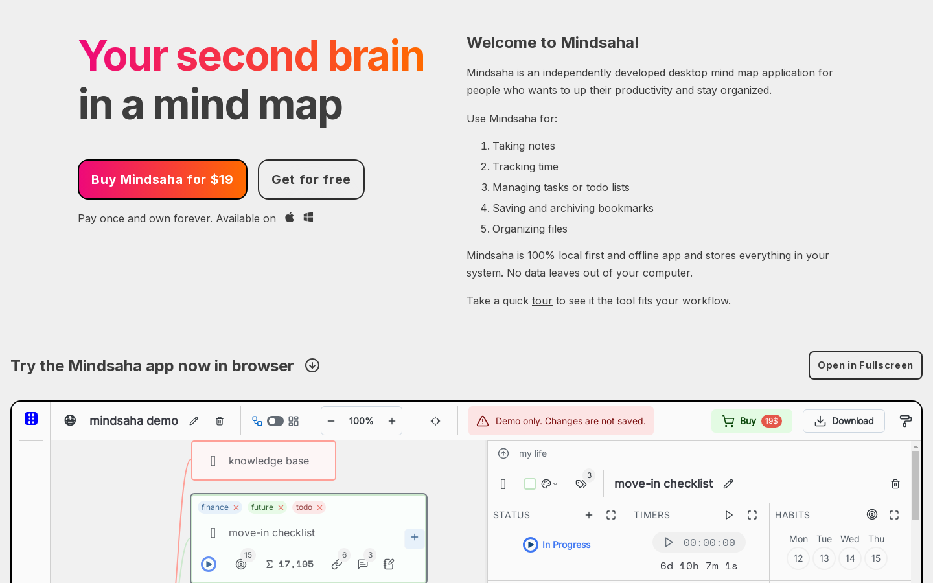Click the finance tag label
933x583 pixels.
click(x=215, y=507)
